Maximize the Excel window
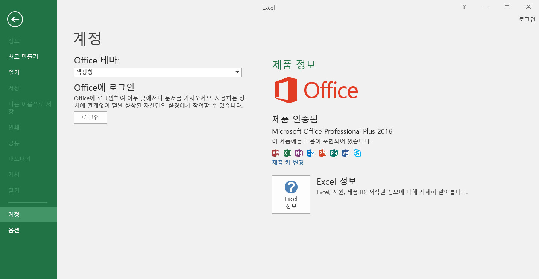This screenshot has height=279, width=539. coord(507,7)
